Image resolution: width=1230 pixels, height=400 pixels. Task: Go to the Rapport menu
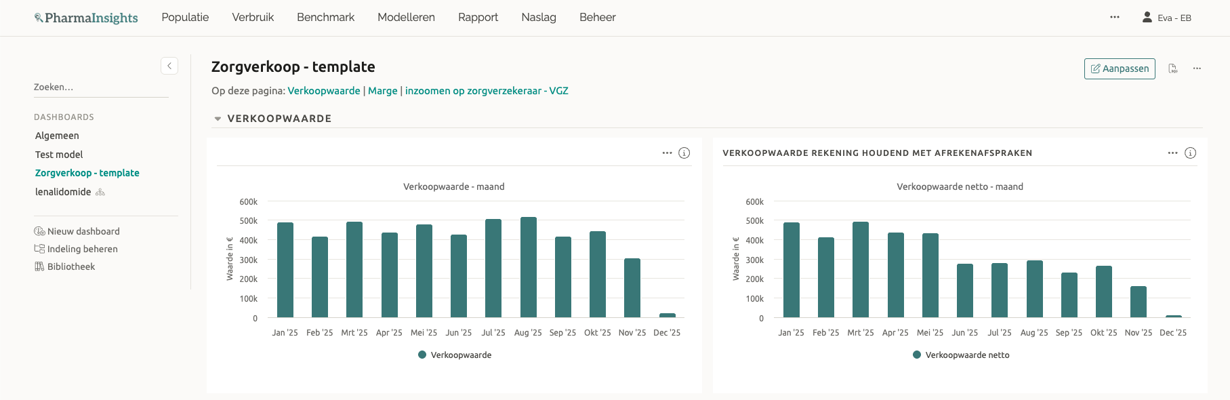pyautogui.click(x=478, y=18)
